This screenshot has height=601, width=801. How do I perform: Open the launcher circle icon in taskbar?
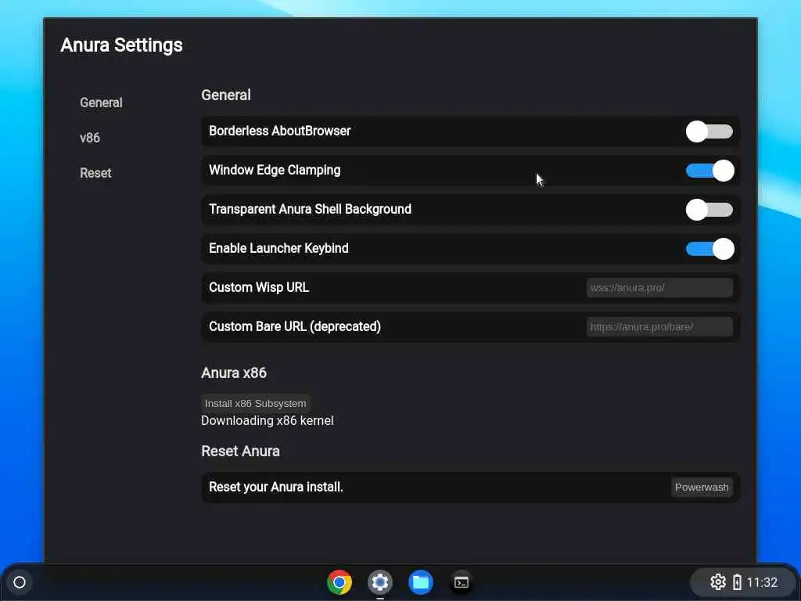pyautogui.click(x=20, y=582)
